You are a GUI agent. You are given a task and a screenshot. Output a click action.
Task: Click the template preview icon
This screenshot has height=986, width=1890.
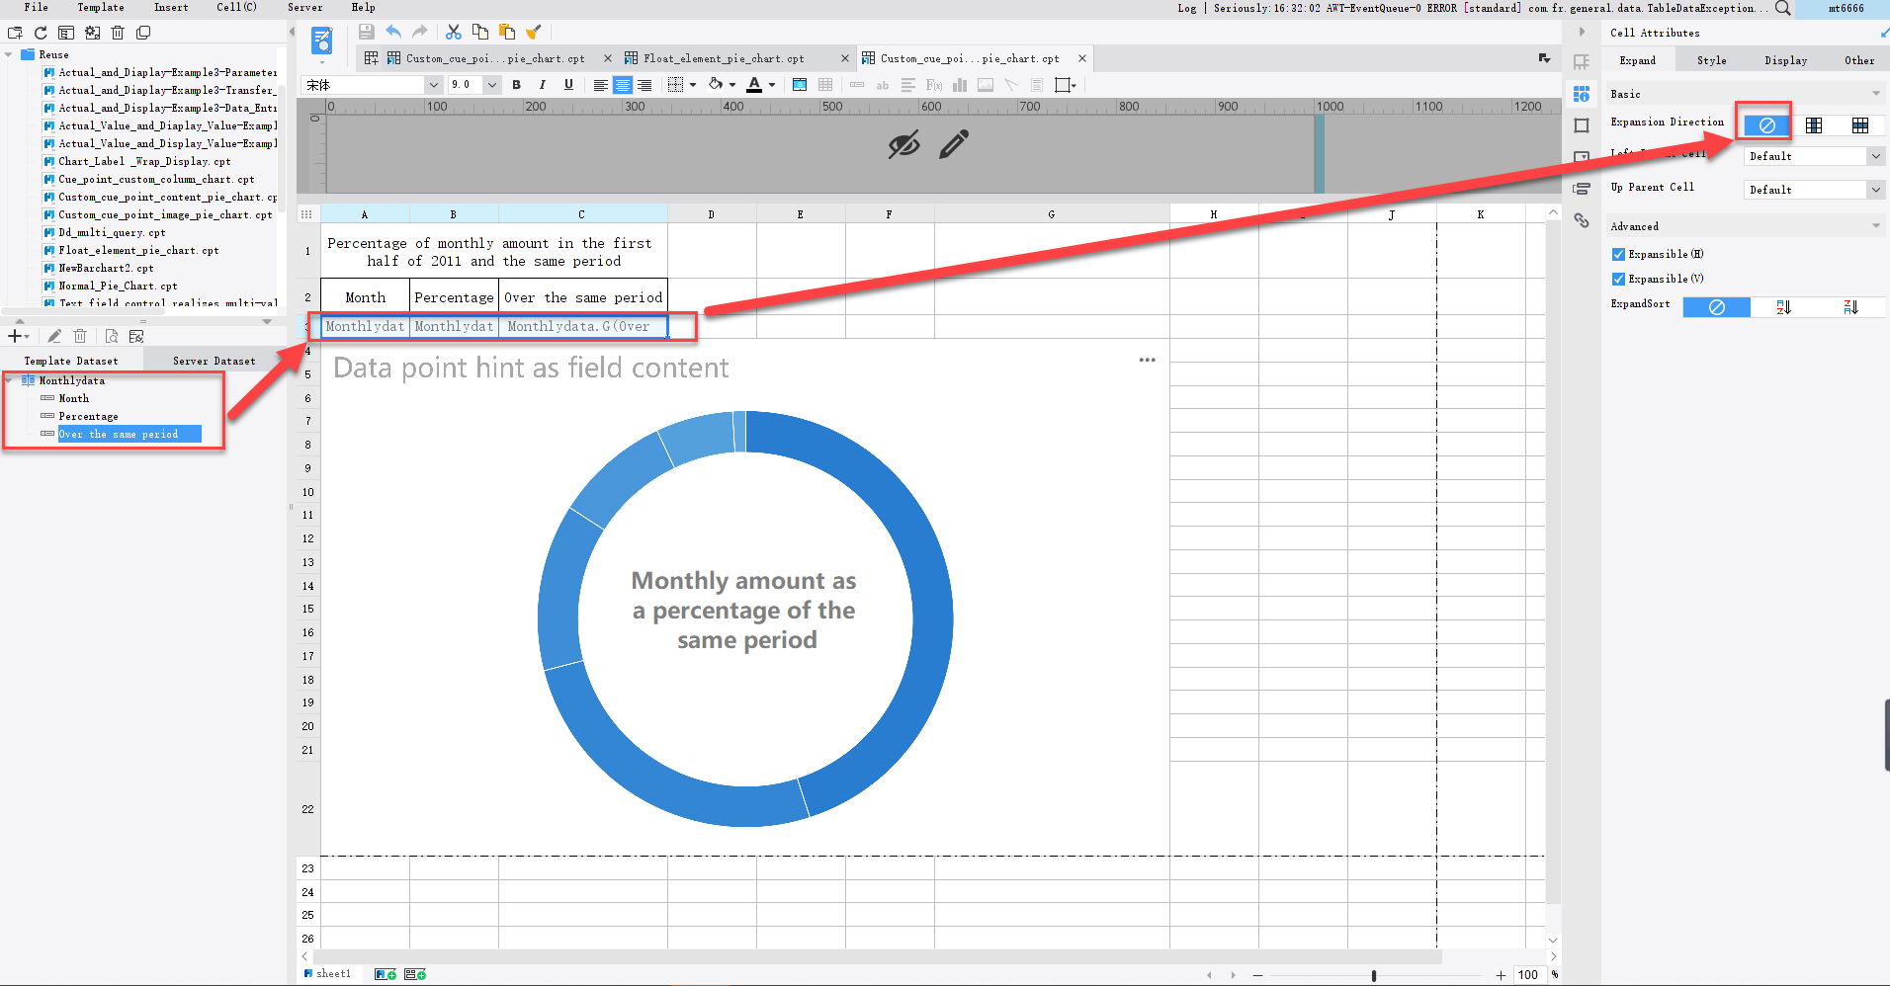(322, 41)
